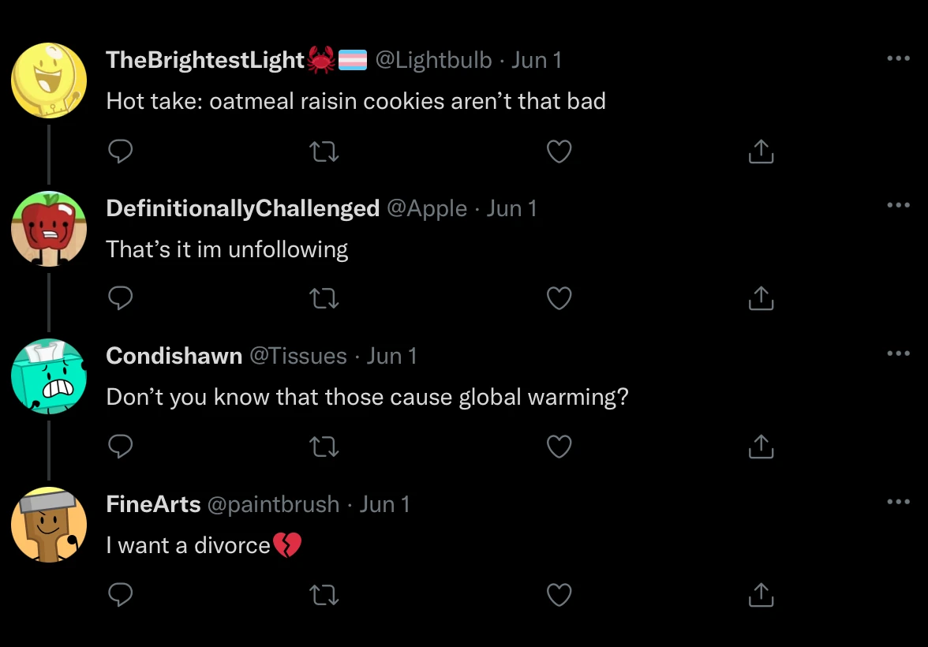
Task: Like FineArts' divorce tweet
Action: click(559, 594)
